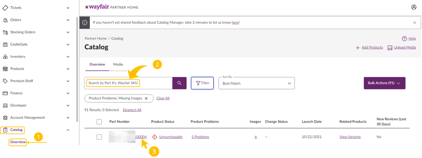Screen dimensions: 422x158
Task: Click the magnifier search button
Action: pyautogui.click(x=179, y=83)
